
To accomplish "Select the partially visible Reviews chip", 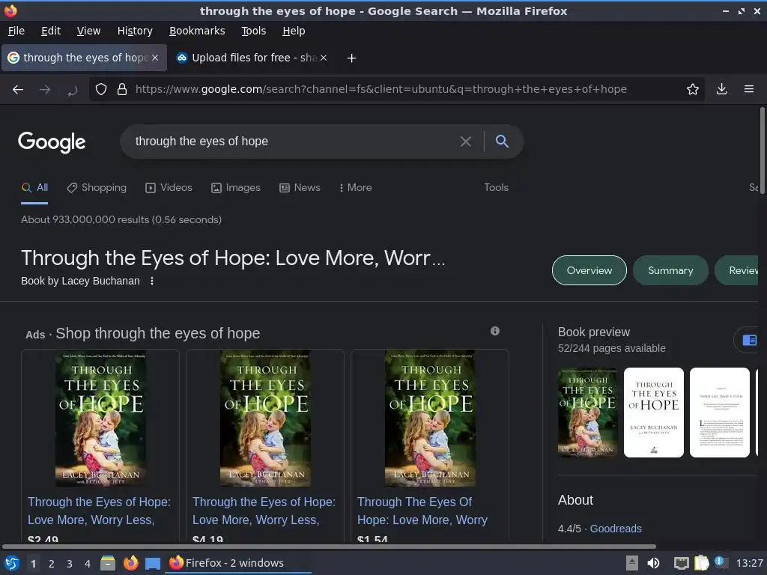I will pyautogui.click(x=738, y=270).
